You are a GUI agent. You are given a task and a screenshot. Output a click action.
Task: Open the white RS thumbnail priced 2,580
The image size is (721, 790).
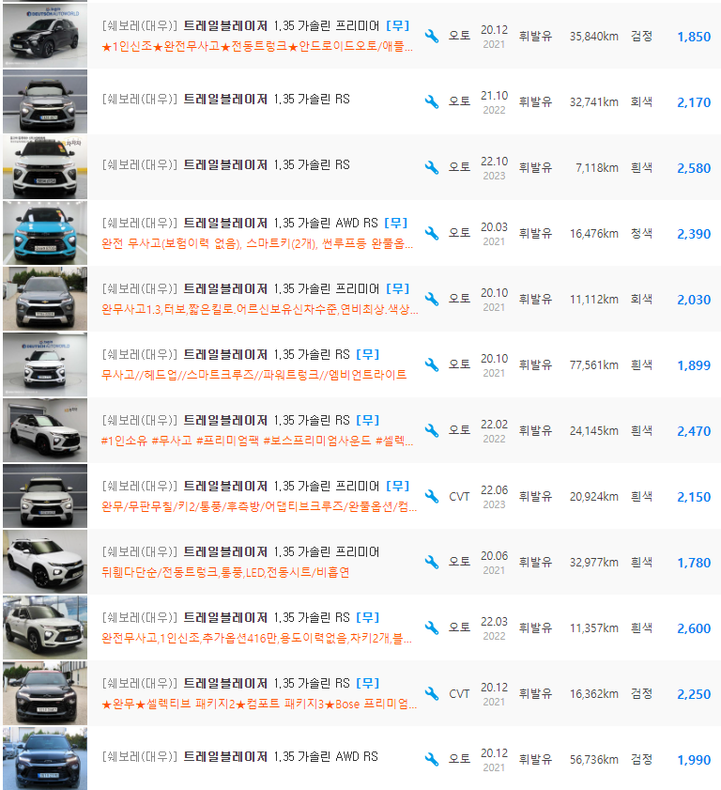click(x=45, y=167)
